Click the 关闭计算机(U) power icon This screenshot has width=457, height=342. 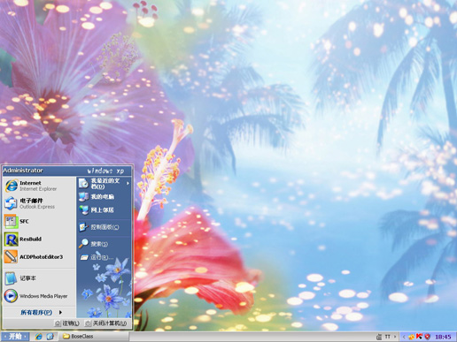click(x=88, y=323)
